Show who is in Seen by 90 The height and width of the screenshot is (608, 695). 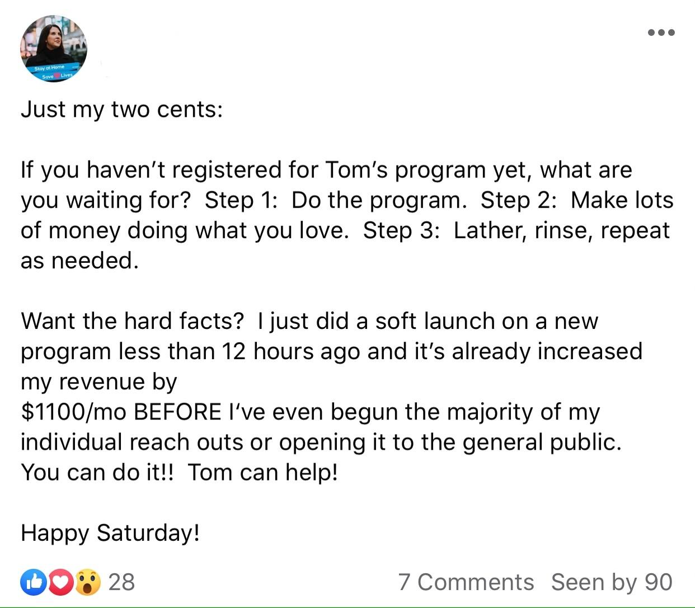coord(612,582)
